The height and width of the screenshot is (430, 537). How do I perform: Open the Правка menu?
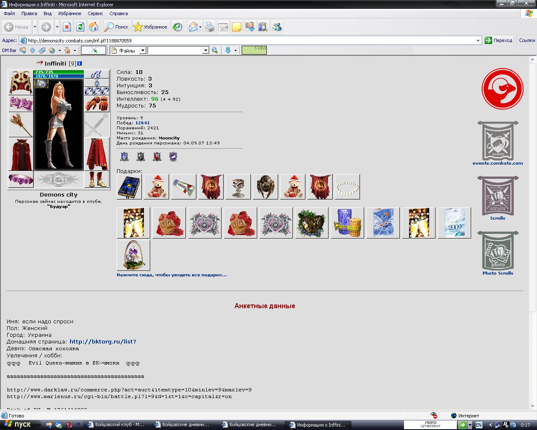tap(29, 13)
